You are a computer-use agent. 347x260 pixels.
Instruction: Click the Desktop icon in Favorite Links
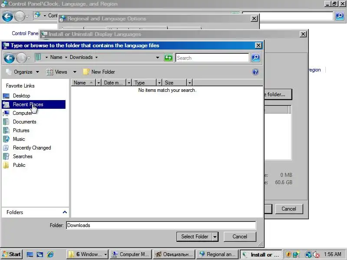point(6,96)
